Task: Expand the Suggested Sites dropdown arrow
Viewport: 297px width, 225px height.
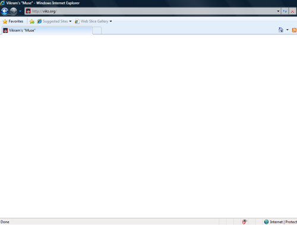Action: coord(70,21)
